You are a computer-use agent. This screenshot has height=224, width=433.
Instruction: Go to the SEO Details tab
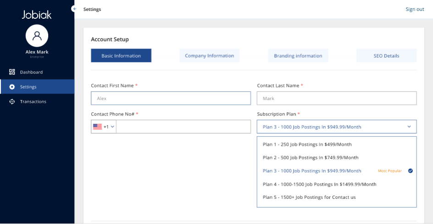(x=386, y=56)
